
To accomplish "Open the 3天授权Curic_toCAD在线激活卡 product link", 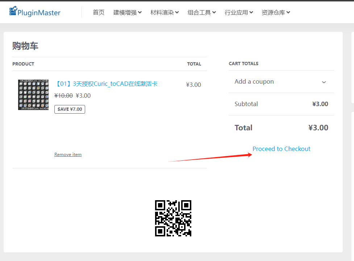I will 106,84.
